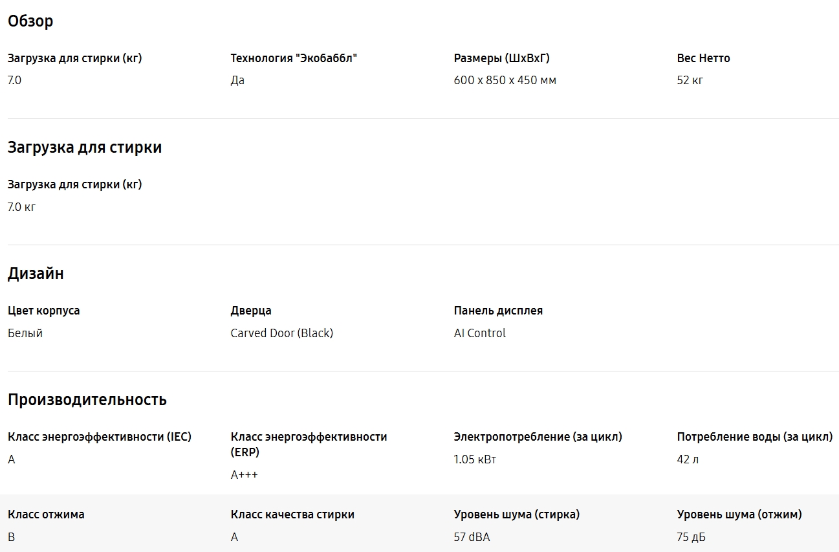Screen dimensions: 839x552
Task: Click the "Вес Нетто" label
Action: [703, 58]
